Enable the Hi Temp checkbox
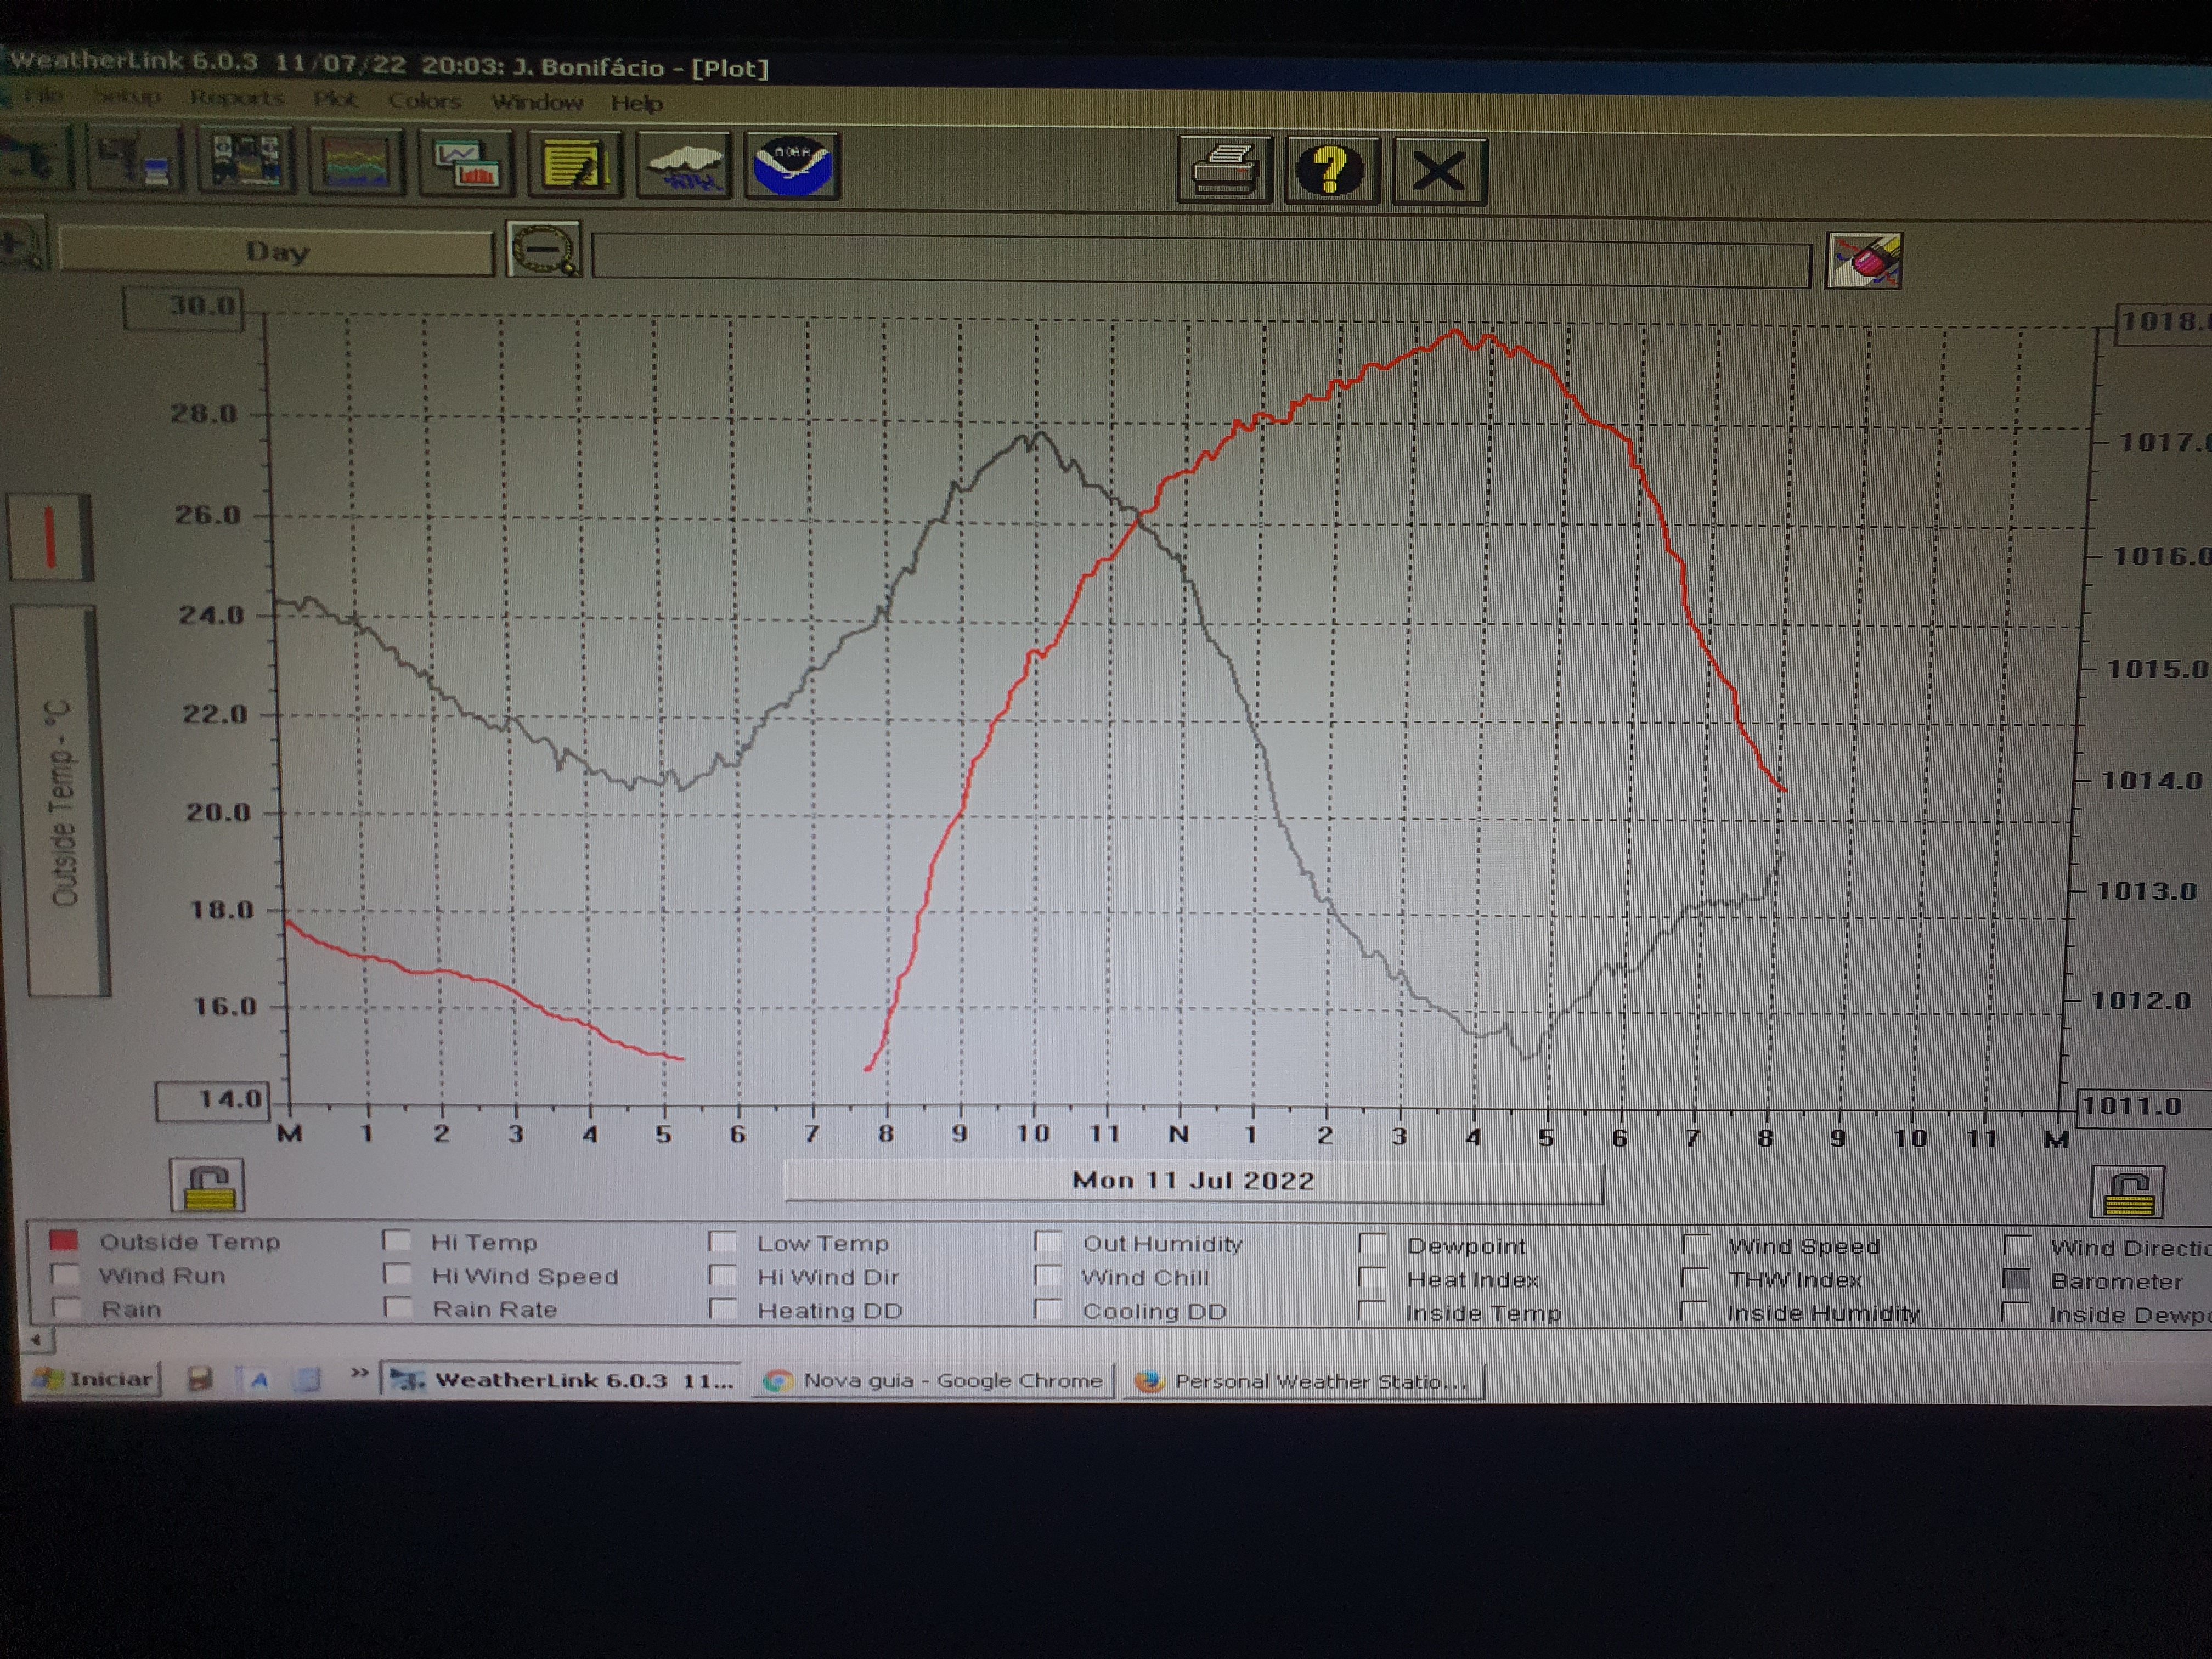This screenshot has height=1659, width=2212. (x=397, y=1241)
